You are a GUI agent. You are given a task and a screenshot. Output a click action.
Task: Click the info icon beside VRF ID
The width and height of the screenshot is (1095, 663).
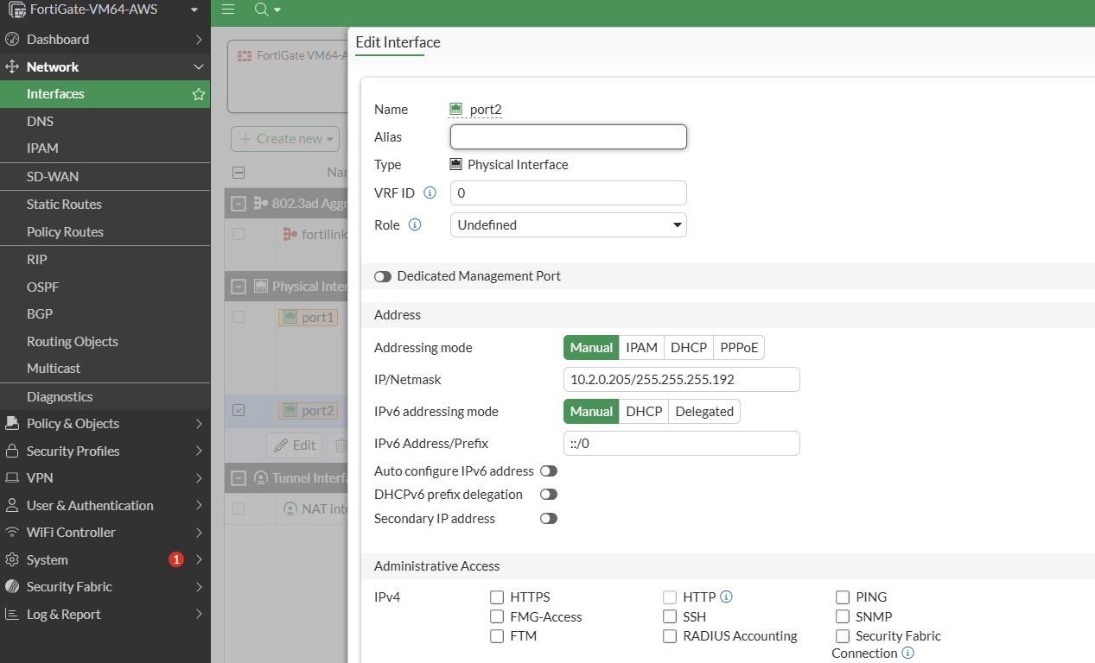tap(430, 193)
